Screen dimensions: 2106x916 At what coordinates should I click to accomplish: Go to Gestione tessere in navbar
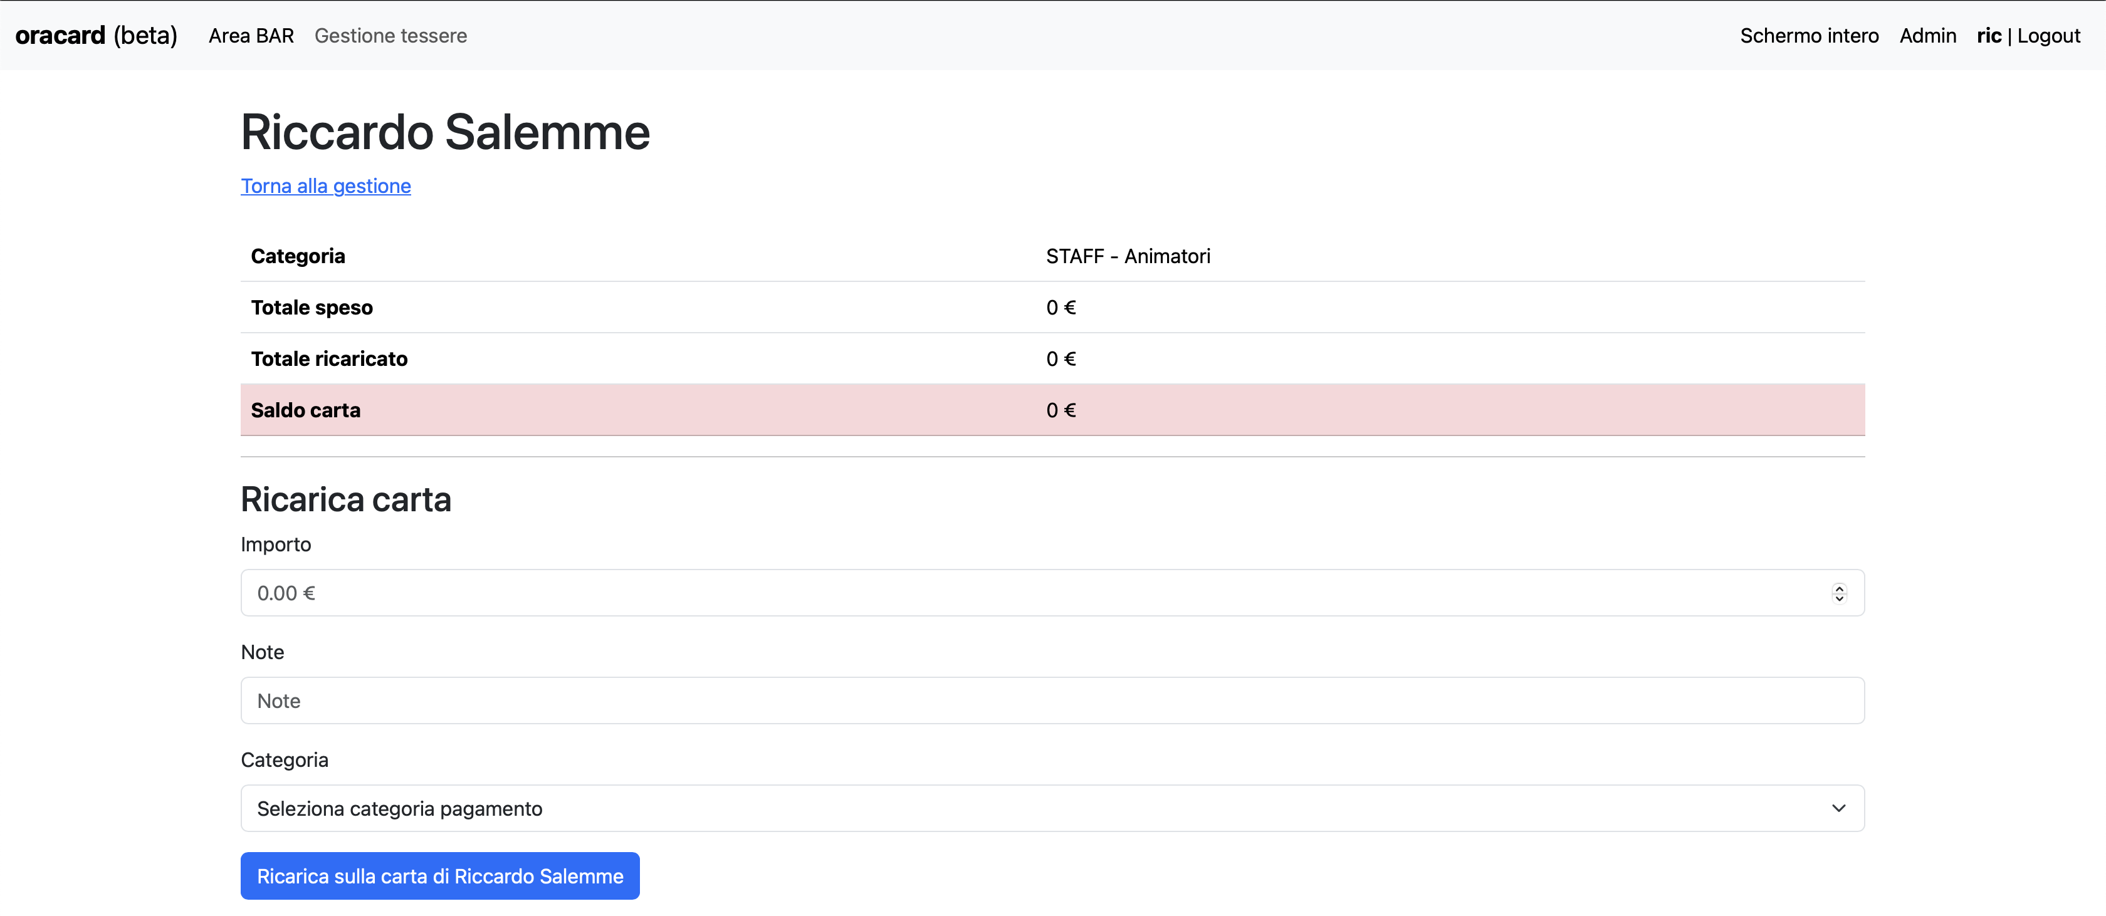pos(390,36)
